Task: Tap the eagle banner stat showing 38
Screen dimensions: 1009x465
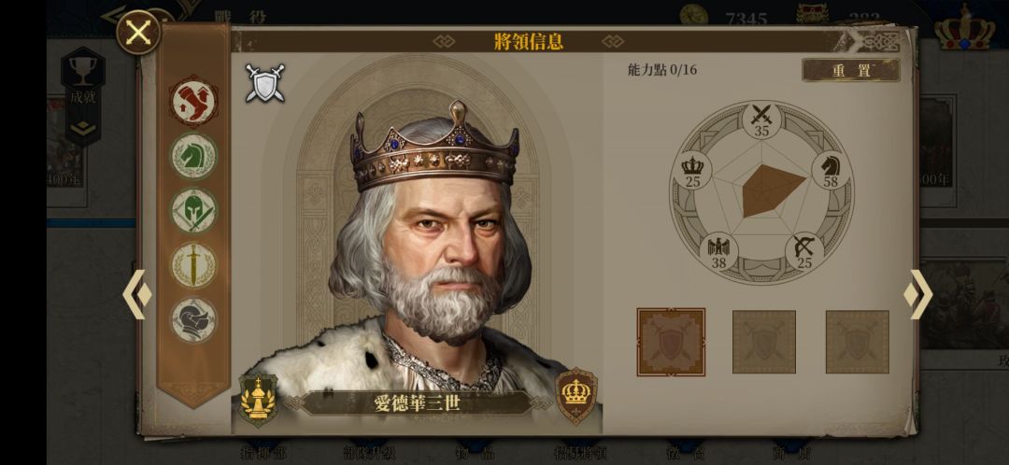Action: pyautogui.click(x=718, y=251)
